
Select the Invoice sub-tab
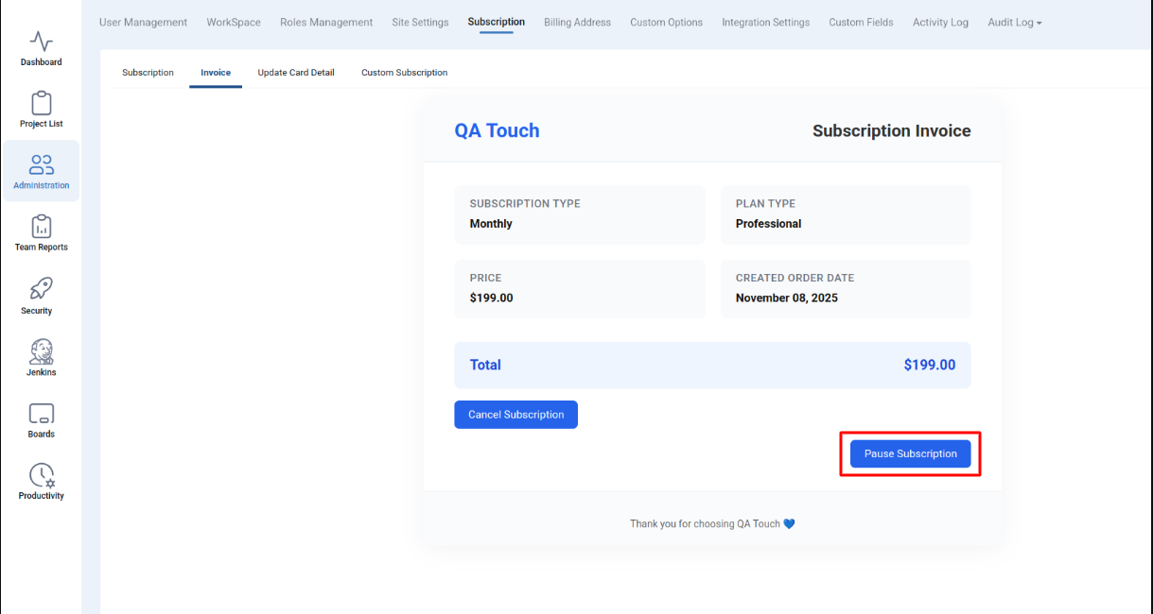(x=216, y=73)
